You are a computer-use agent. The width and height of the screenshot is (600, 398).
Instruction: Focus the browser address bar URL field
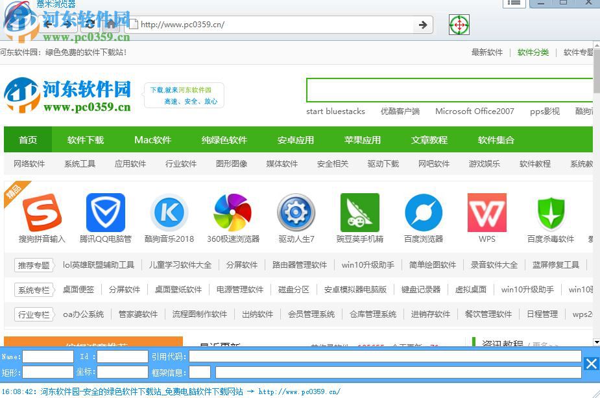click(276, 25)
